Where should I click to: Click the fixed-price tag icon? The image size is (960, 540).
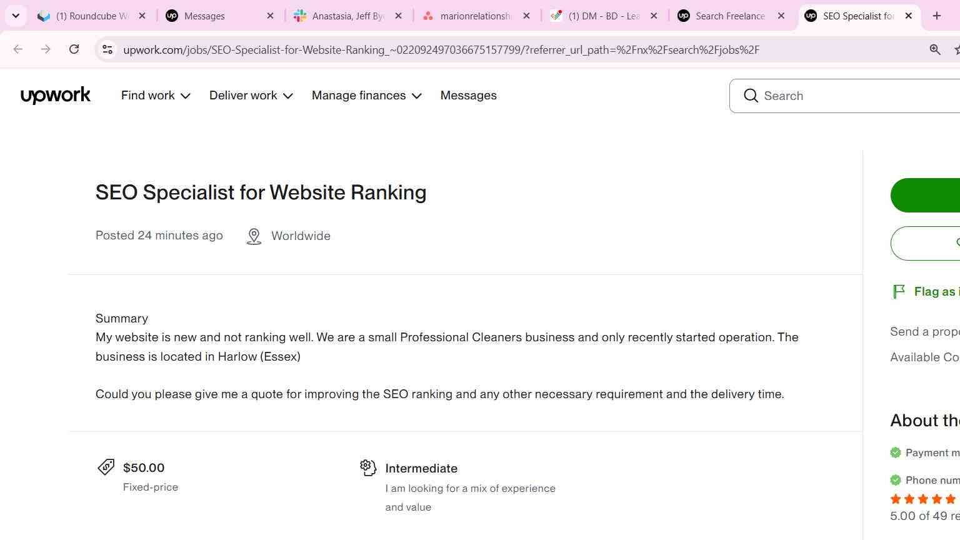[x=106, y=467]
